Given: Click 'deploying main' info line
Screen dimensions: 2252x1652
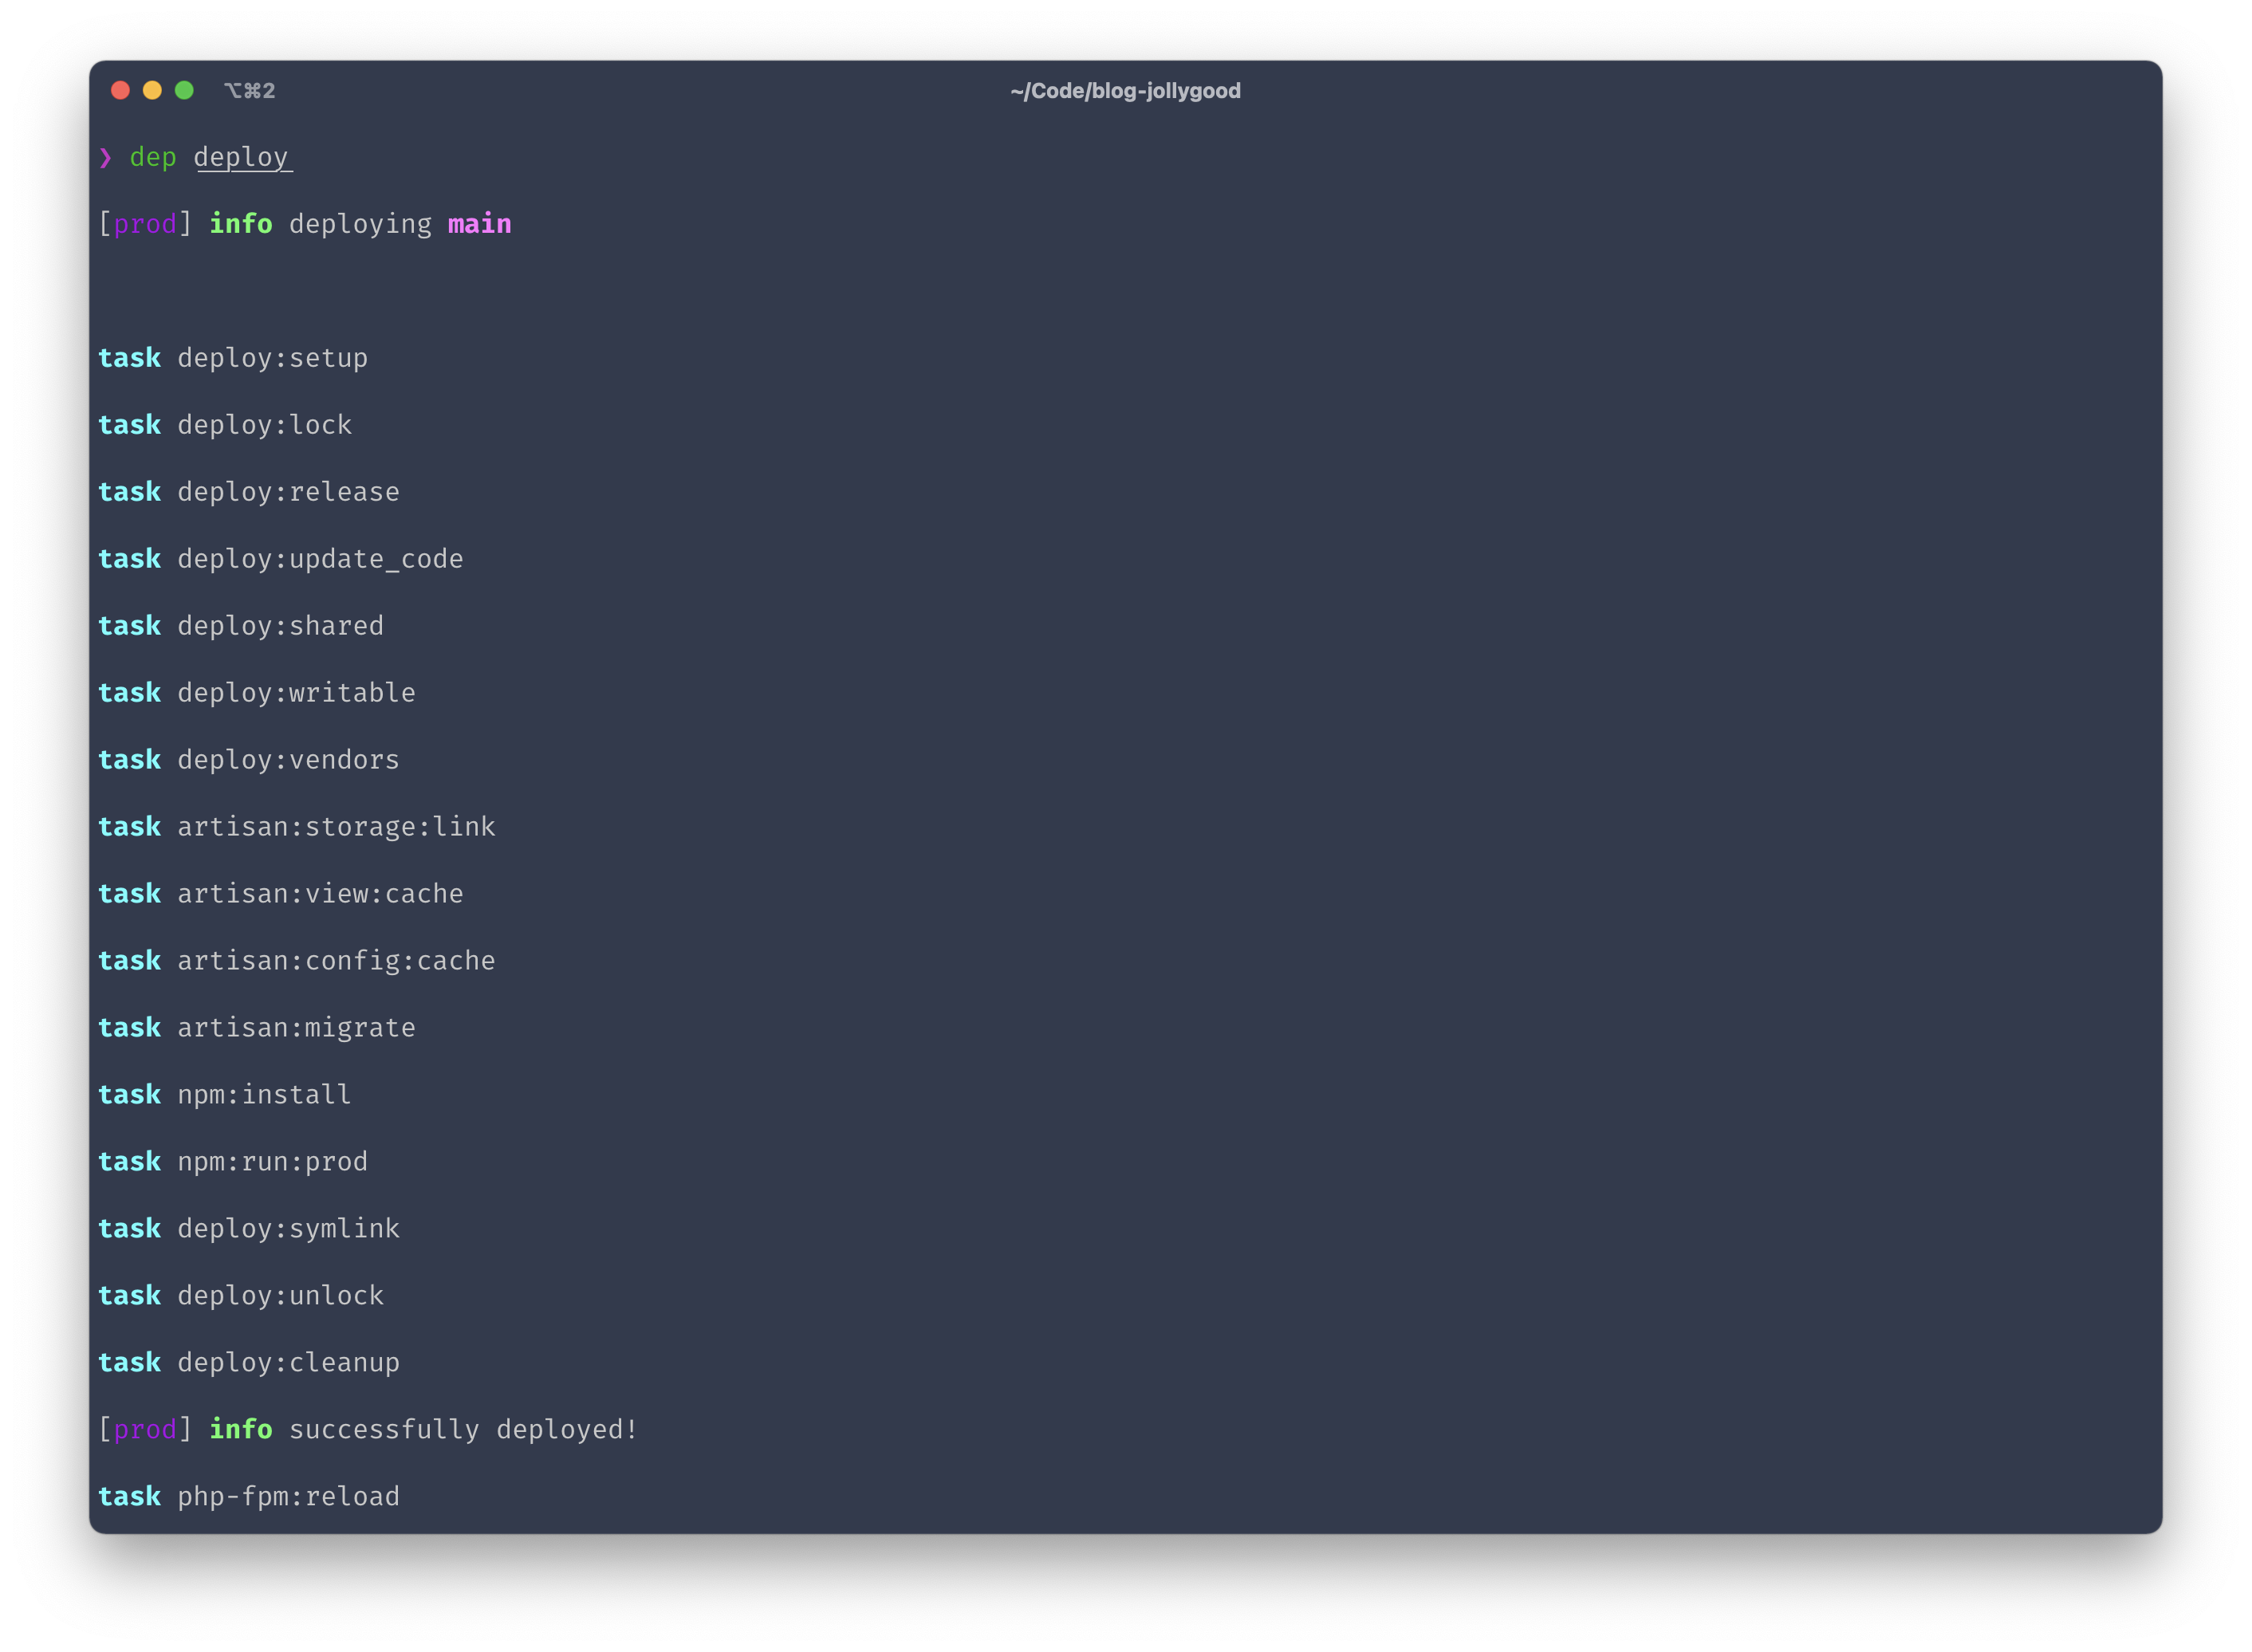Looking at the screenshot, I should point(305,224).
